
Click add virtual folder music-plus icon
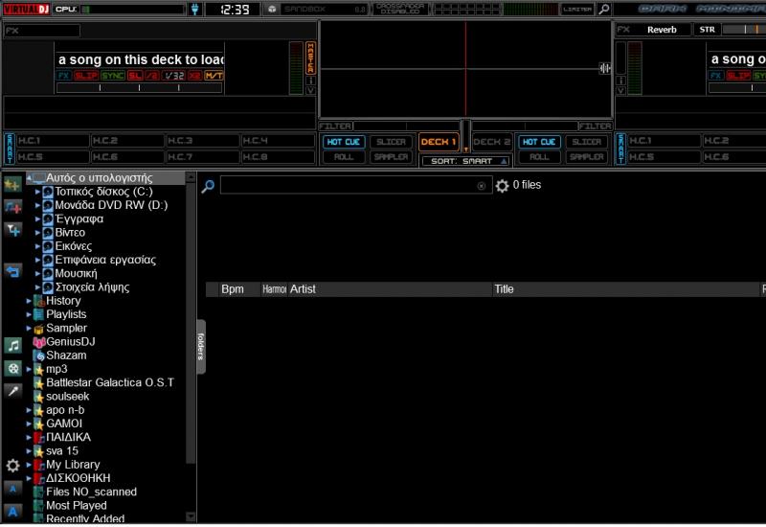point(12,207)
